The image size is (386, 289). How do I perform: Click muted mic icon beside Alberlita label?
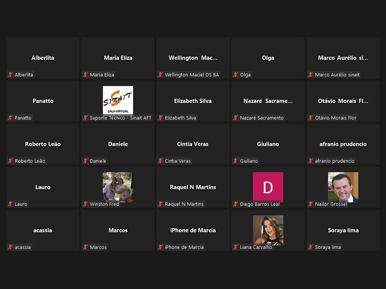(10, 75)
